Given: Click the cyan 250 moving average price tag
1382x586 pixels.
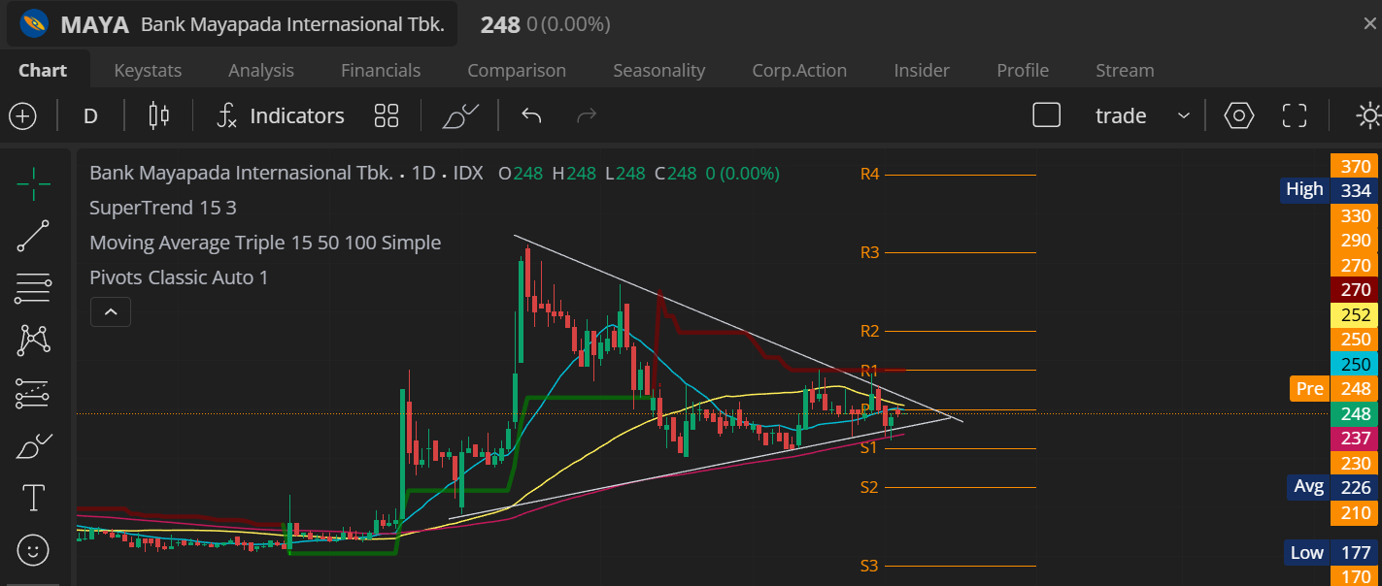Looking at the screenshot, I should (x=1355, y=365).
